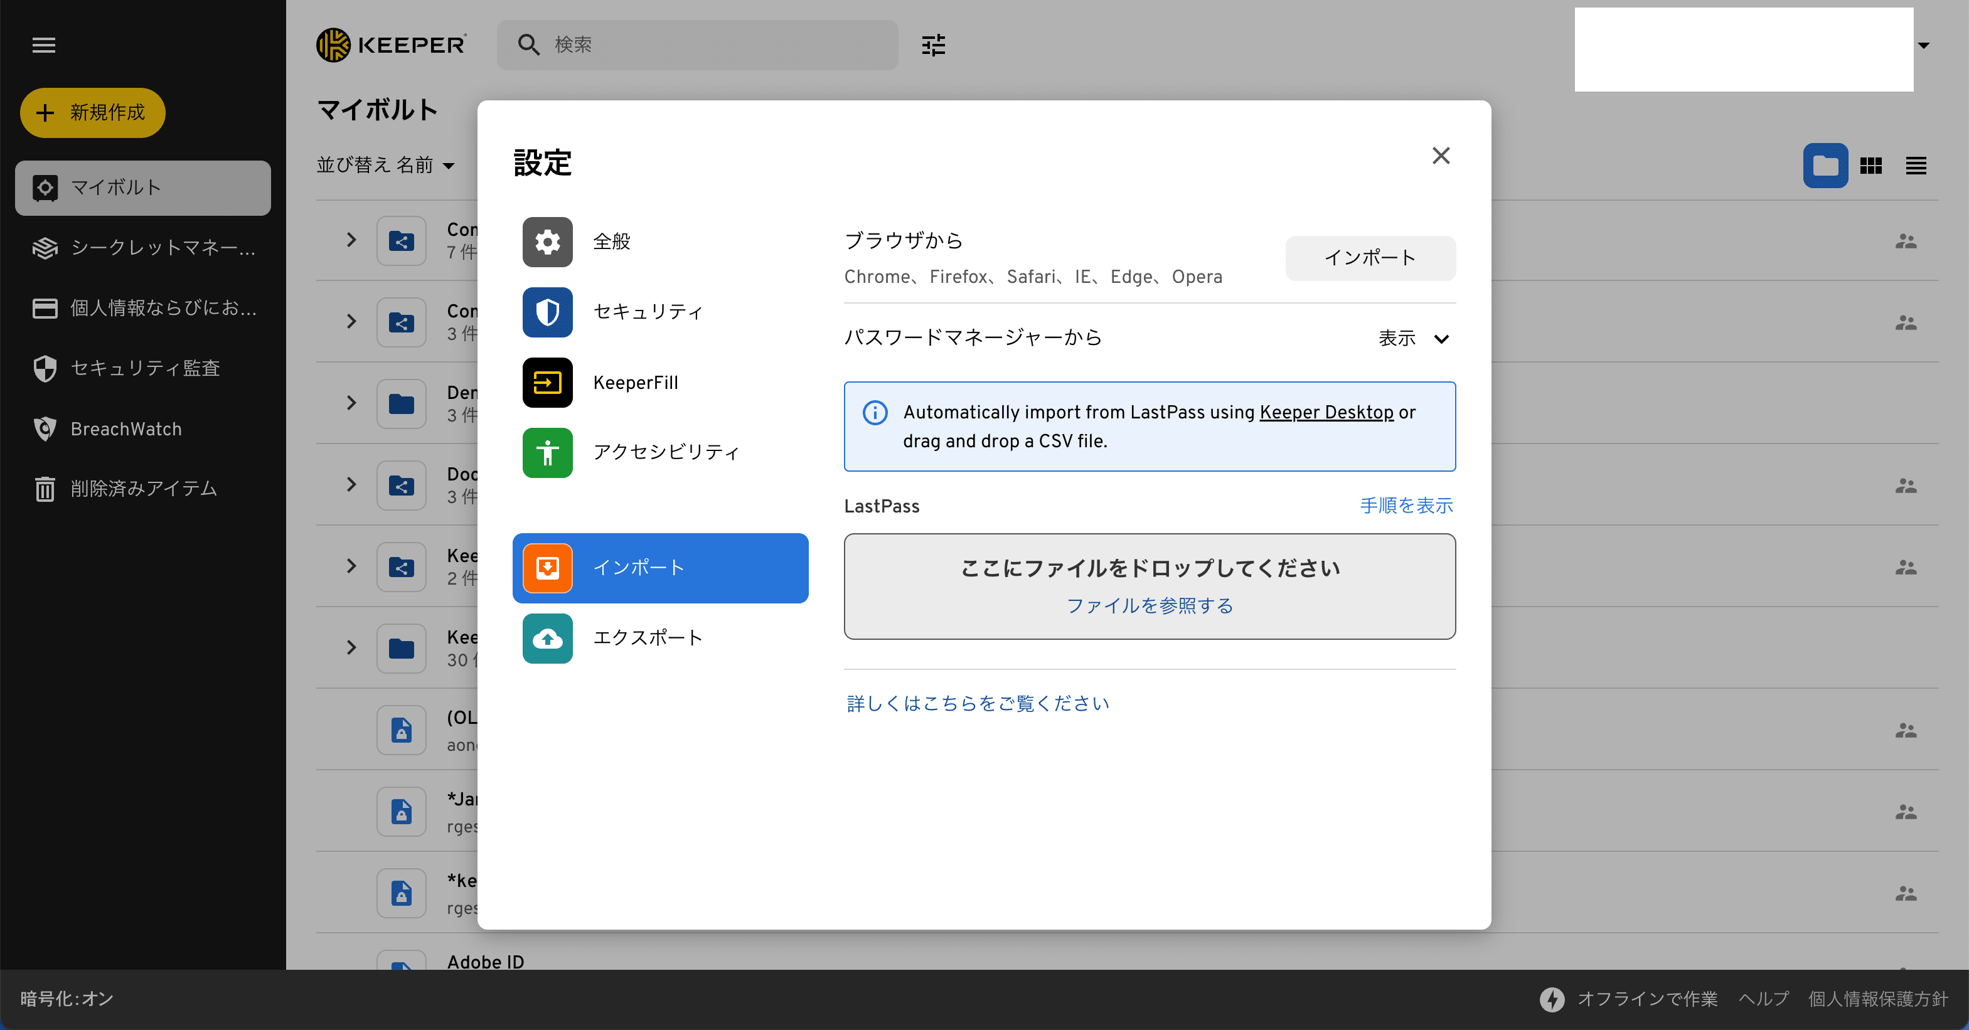The height and width of the screenshot is (1030, 1969).
Task: Open BreachWatch from sidebar
Action: 126,428
